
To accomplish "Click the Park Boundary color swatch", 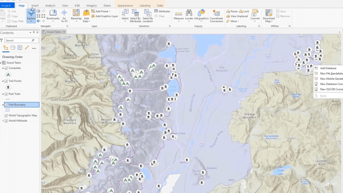I will (x=8, y=110).
